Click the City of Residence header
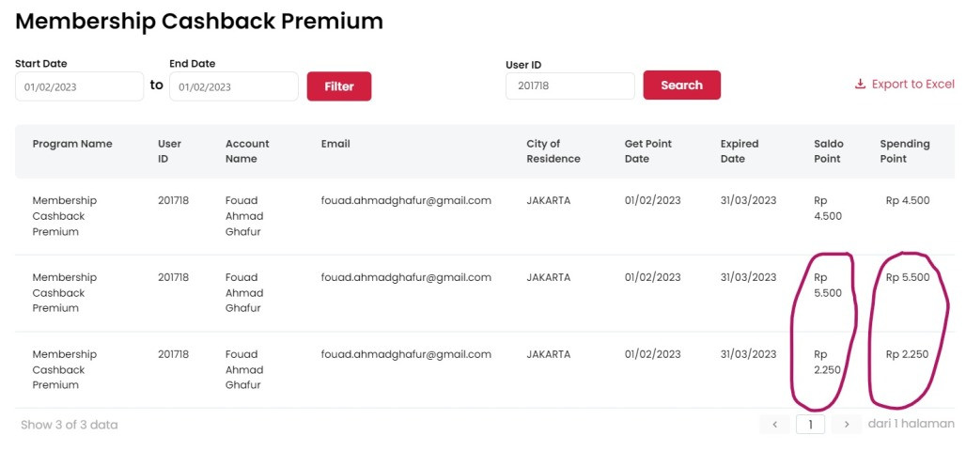The image size is (966, 451). tap(553, 151)
